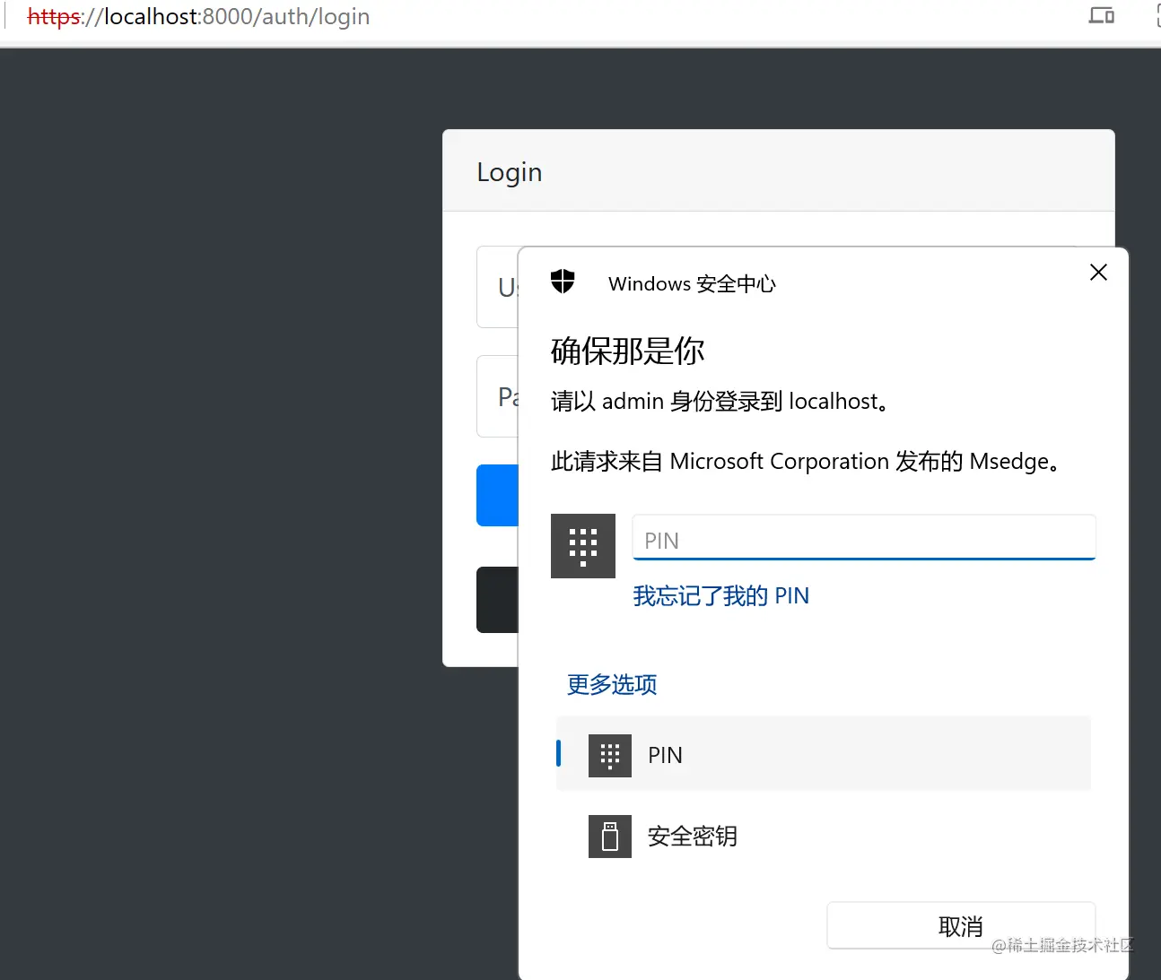This screenshot has height=980, width=1161.
Task: Click the blue button on Login form
Action: pyautogui.click(x=498, y=495)
